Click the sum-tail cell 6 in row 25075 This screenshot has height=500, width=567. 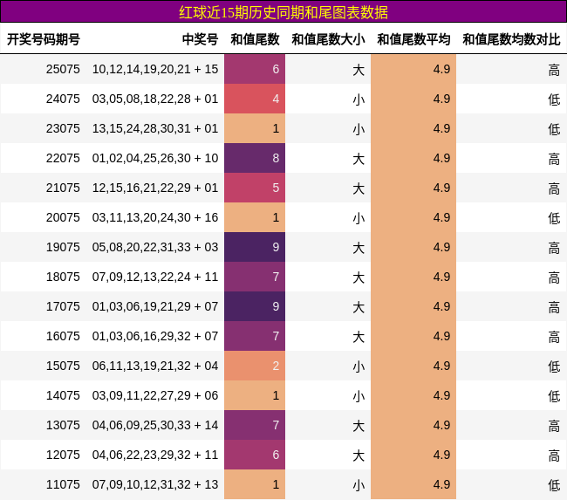coord(255,69)
